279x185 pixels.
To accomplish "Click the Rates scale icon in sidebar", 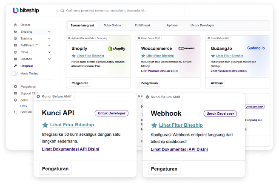I will [x=15, y=52].
